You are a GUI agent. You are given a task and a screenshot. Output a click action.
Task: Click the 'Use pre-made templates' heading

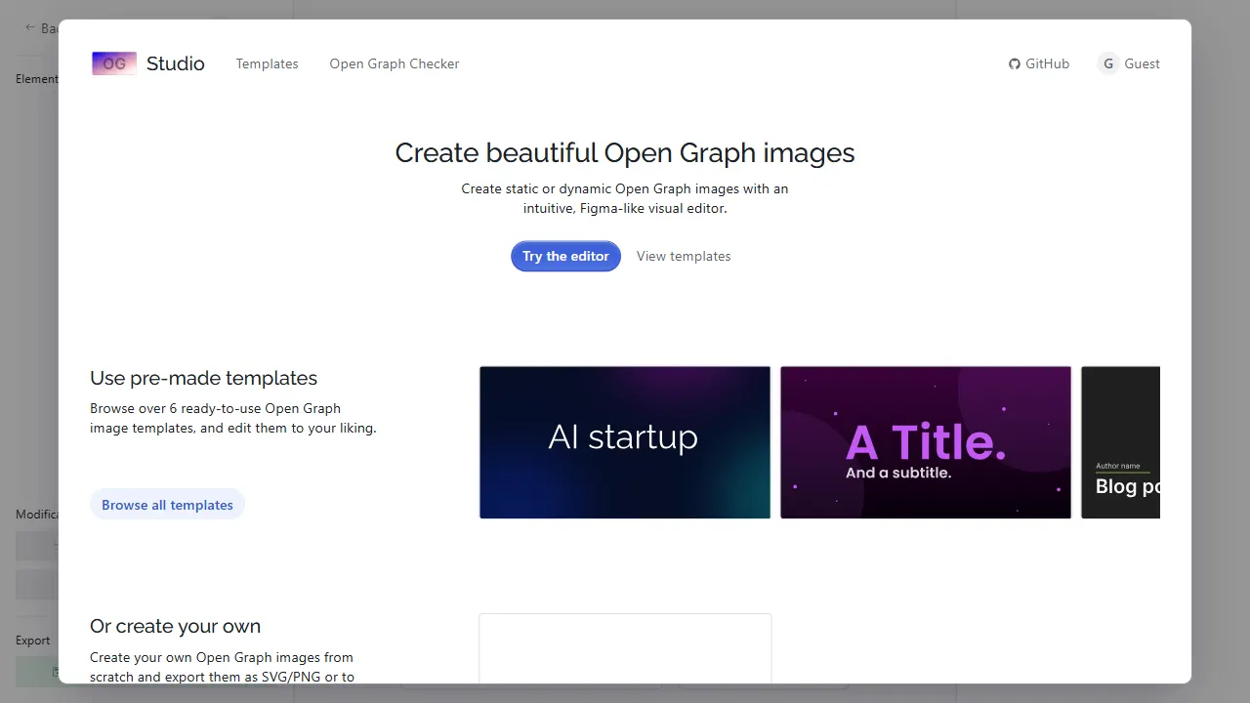(x=203, y=378)
